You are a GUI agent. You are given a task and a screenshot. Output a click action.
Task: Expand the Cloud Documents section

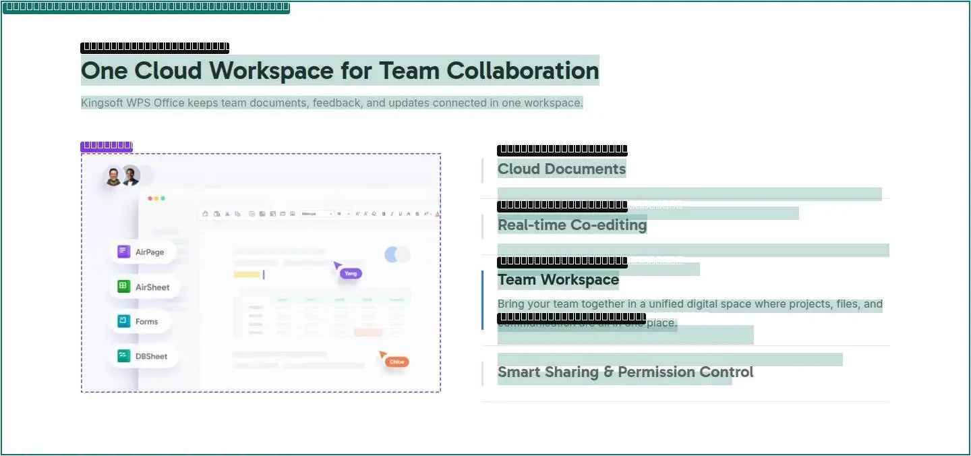click(x=562, y=169)
